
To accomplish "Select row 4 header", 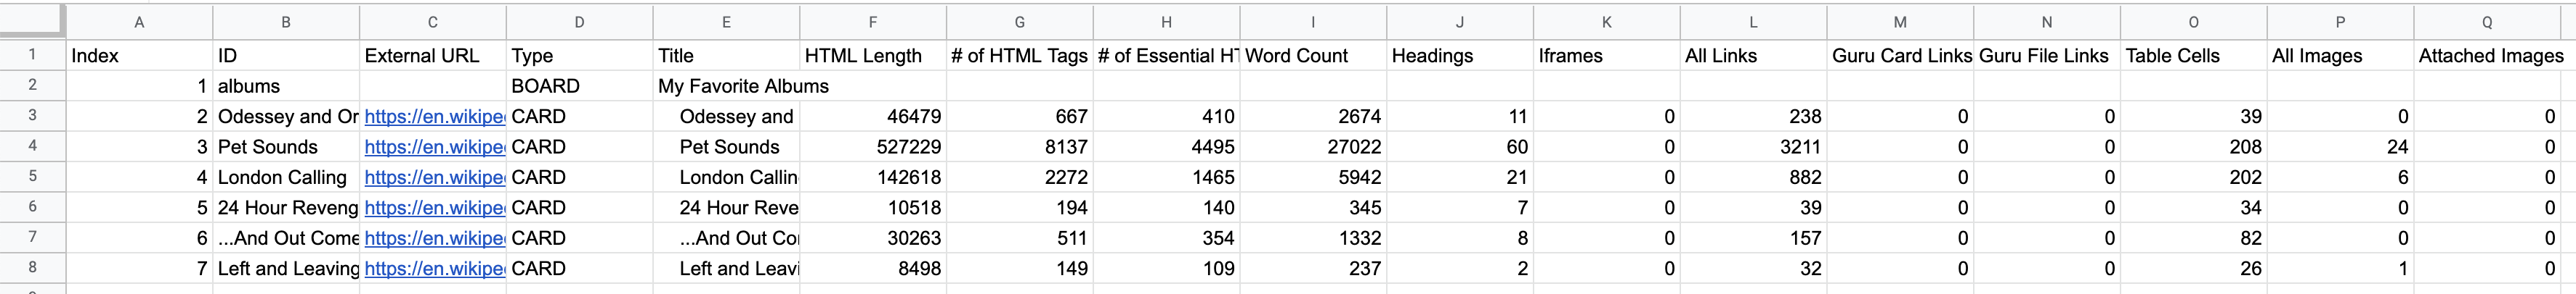I will point(32,146).
